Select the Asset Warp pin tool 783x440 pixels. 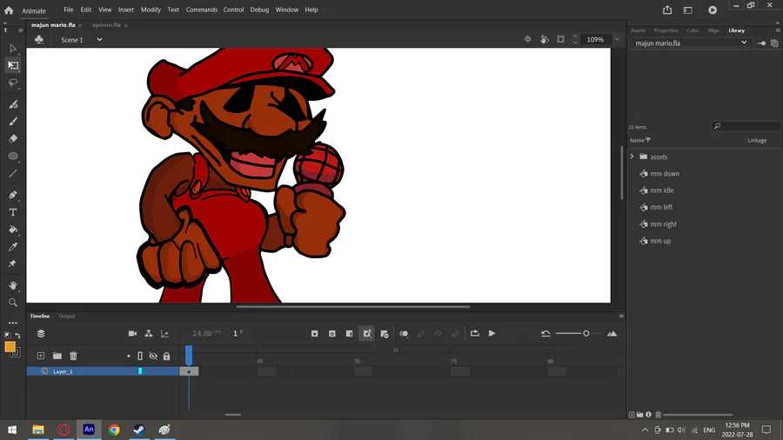click(13, 263)
